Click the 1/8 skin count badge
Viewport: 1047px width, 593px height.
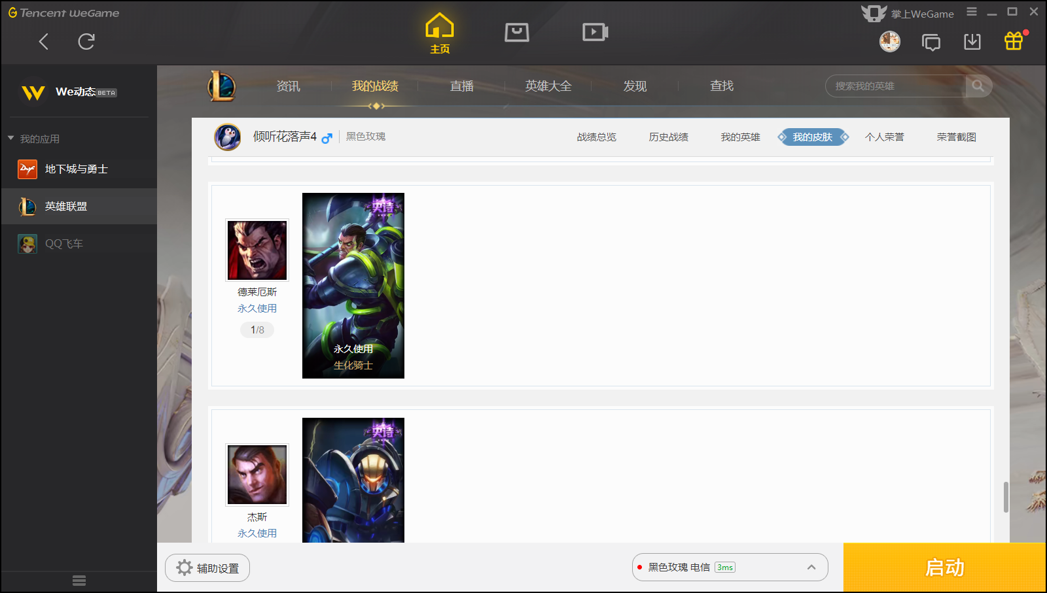point(257,330)
